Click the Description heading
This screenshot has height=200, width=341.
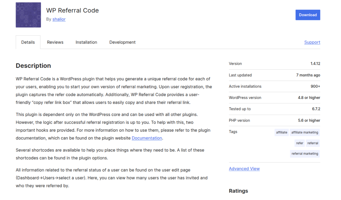coord(33,66)
